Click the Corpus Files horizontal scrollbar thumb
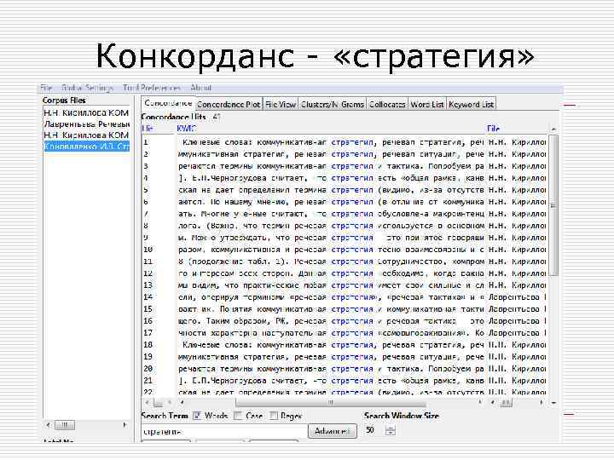 tap(65, 425)
